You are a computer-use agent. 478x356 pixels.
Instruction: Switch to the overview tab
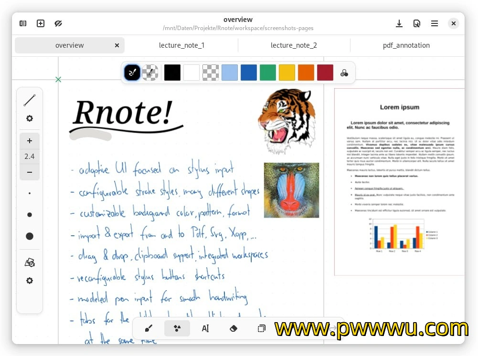tap(70, 45)
